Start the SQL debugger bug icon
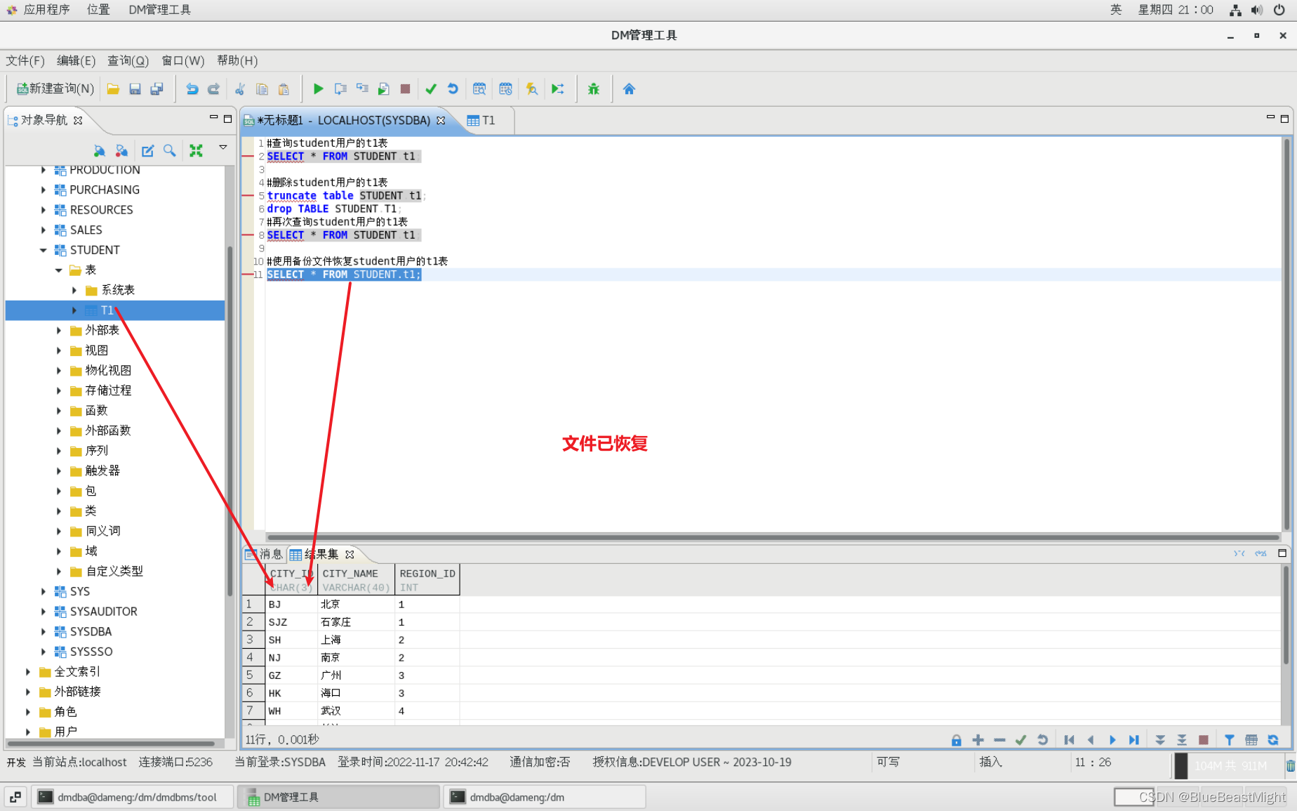 pos(593,88)
